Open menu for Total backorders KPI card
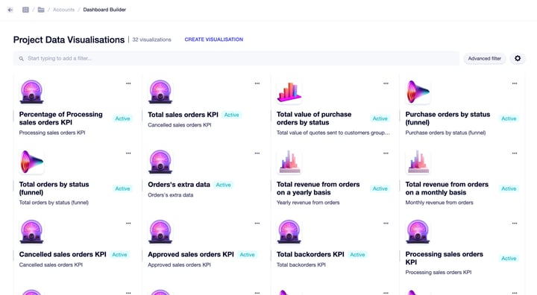537x295 pixels. click(386, 223)
